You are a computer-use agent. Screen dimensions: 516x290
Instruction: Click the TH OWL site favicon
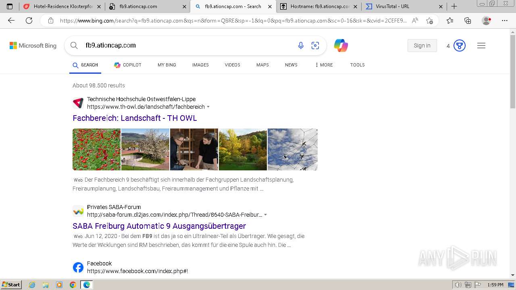[78, 103]
